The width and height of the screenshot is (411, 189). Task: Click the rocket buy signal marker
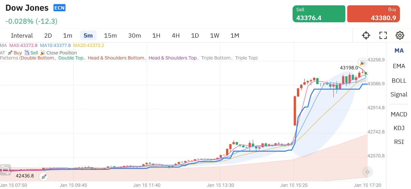pos(44,176)
